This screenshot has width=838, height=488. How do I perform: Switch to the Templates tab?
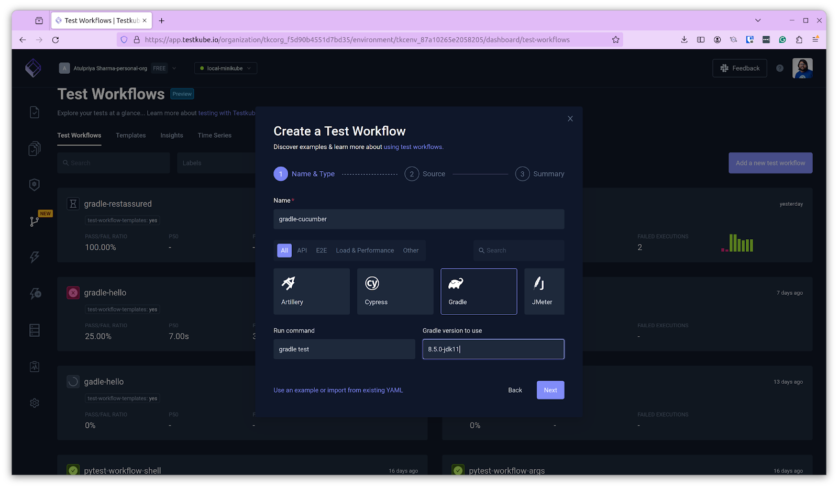pos(131,135)
